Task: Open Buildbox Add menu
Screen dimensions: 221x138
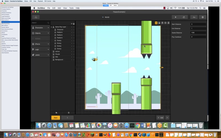Action: click(x=59, y=8)
